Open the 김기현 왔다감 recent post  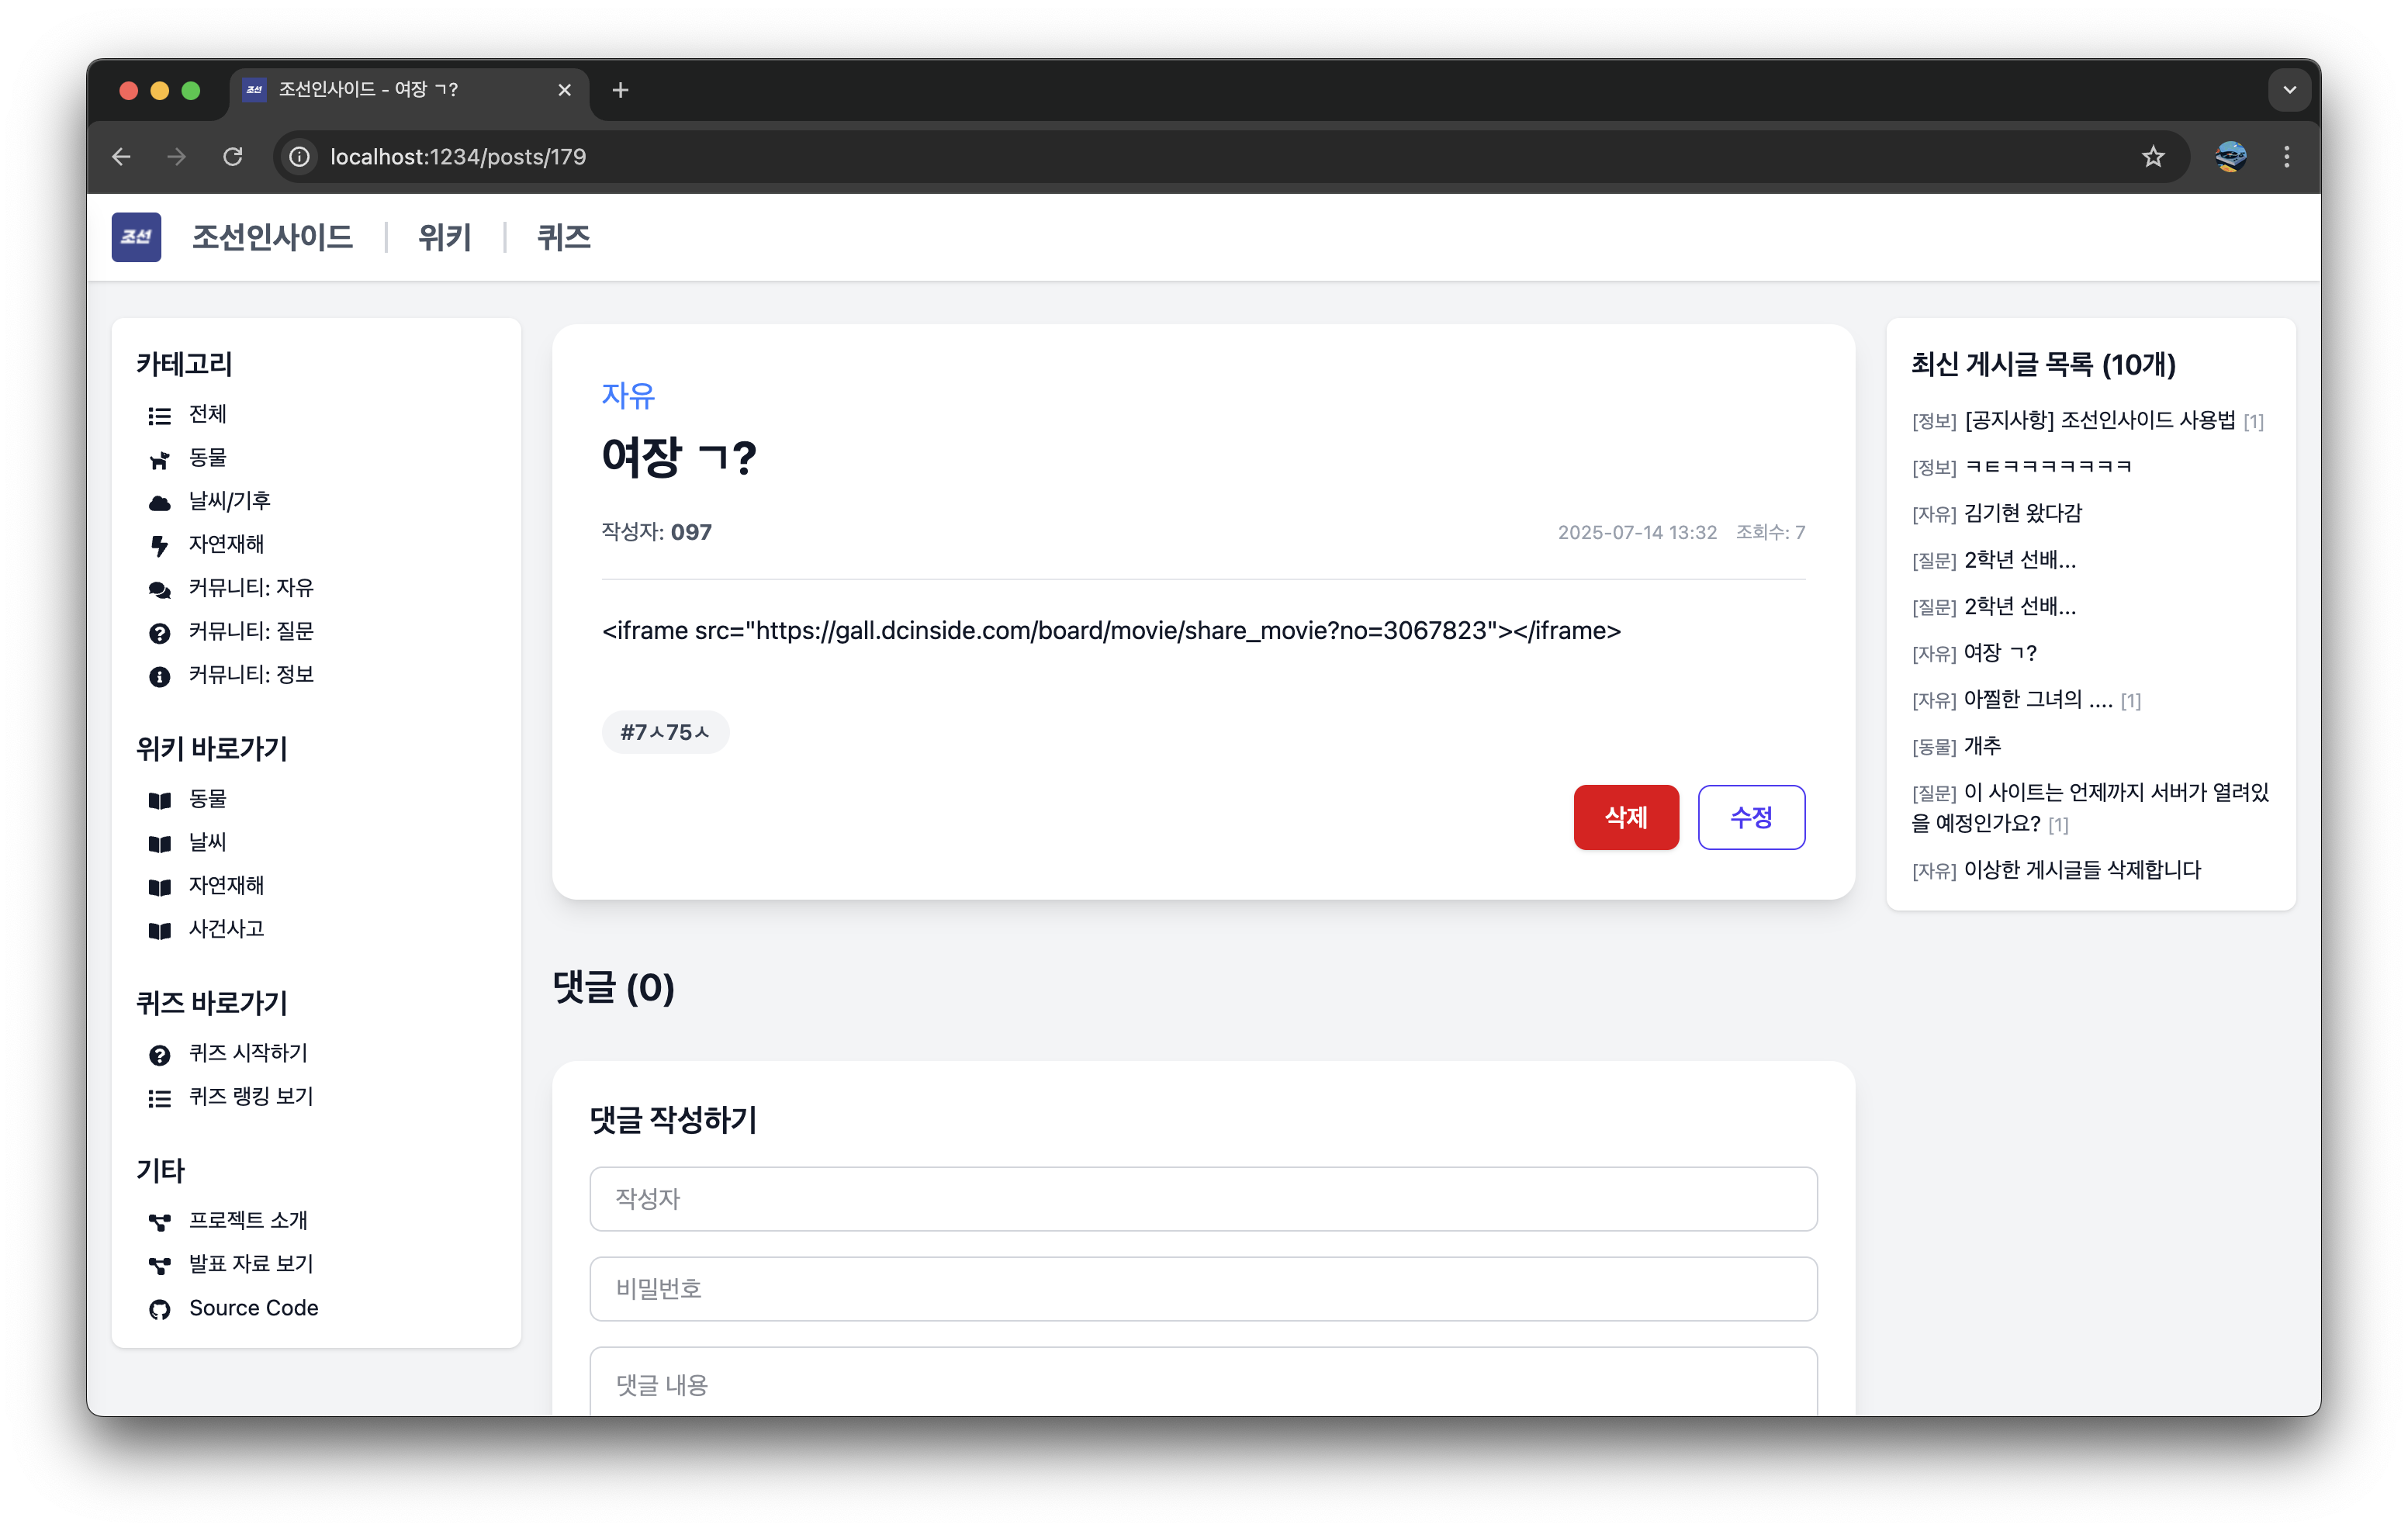point(2022,513)
